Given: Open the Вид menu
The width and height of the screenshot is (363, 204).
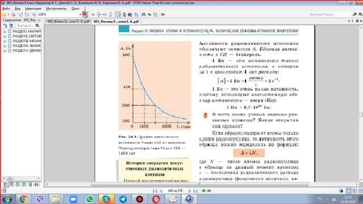Looking at the screenshot, I should 18,8.
